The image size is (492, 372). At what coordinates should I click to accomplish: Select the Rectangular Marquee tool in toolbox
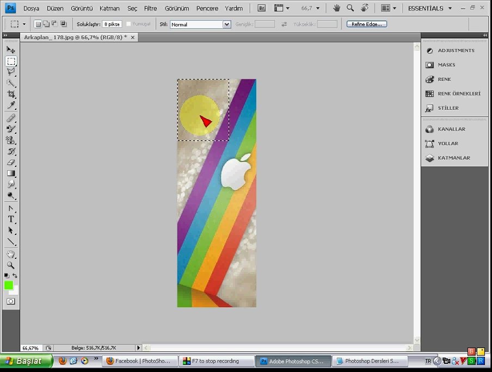(11, 61)
